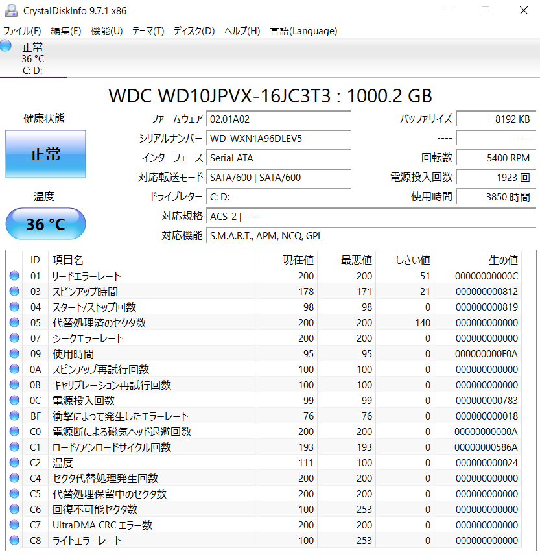Image resolution: width=540 pixels, height=557 pixels.
Task: Click the disk status orb above the drive tab
Action: (x=6, y=45)
